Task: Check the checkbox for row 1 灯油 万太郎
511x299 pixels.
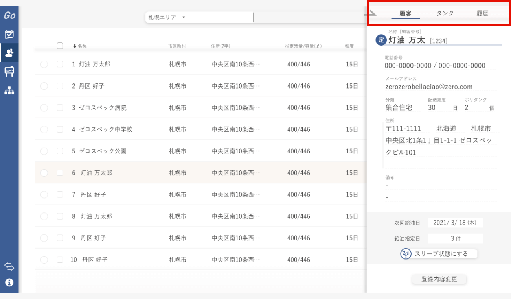Action: pos(60,64)
